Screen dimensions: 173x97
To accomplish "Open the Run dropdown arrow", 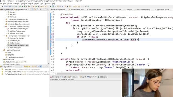I will tap(22, 6).
